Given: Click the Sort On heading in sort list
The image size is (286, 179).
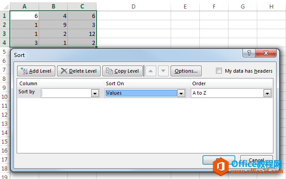Looking at the screenshot, I should coord(115,83).
